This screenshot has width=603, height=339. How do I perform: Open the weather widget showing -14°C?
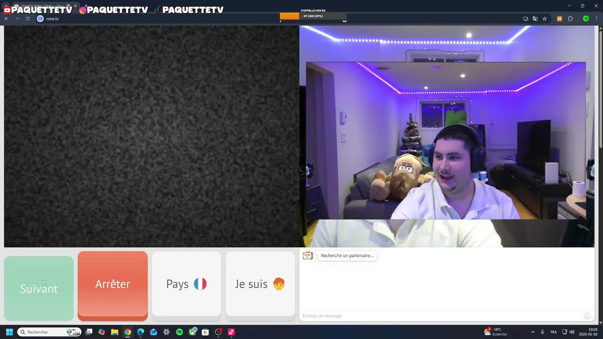coord(496,332)
